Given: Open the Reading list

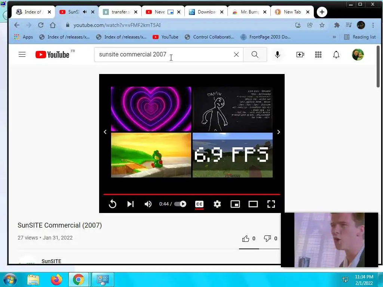Looking at the screenshot, I should pos(360,37).
